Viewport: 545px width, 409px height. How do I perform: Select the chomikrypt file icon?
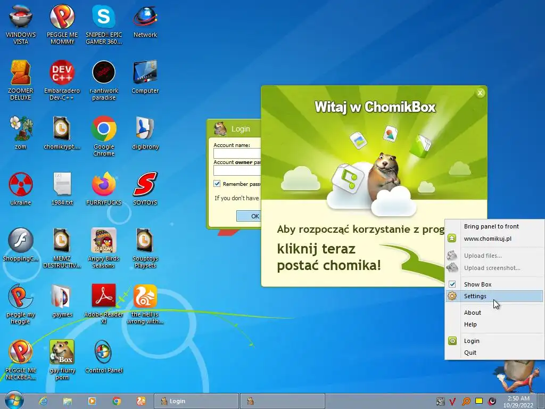(x=62, y=132)
